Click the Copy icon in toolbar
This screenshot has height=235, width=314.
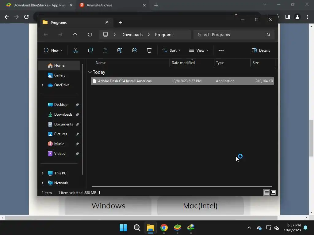pyautogui.click(x=90, y=50)
